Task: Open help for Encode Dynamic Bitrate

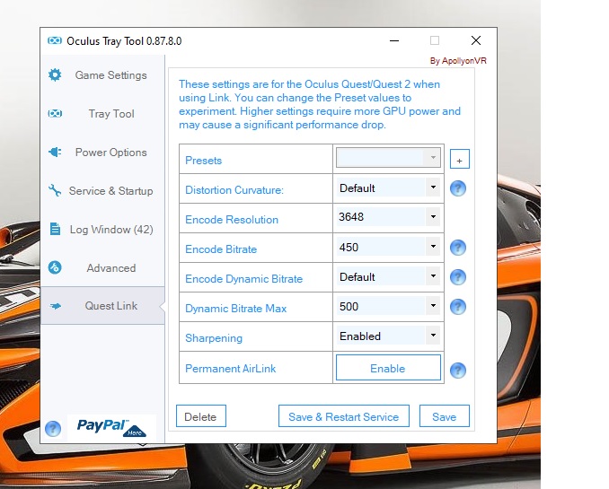Action: tap(458, 277)
